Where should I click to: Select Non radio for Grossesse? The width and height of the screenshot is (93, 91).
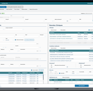(x=50, y=67)
